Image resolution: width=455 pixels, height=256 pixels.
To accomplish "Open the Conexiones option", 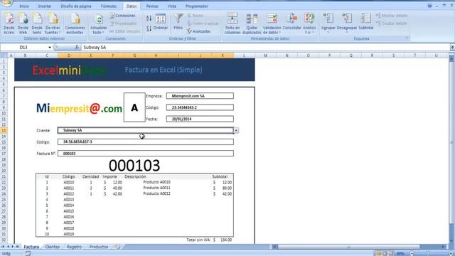I will [x=122, y=16].
